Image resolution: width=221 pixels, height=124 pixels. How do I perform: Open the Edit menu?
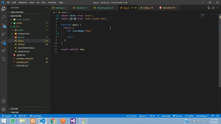pos(14,2)
